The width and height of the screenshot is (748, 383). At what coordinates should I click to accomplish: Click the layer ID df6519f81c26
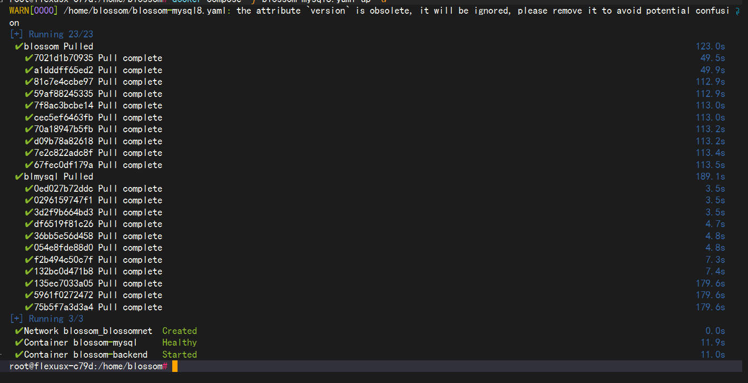click(64, 224)
